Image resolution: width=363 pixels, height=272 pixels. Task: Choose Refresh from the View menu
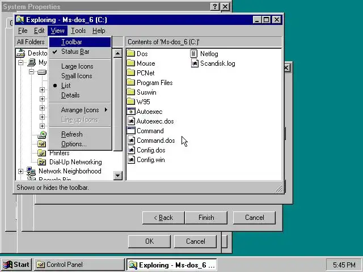tap(80, 134)
